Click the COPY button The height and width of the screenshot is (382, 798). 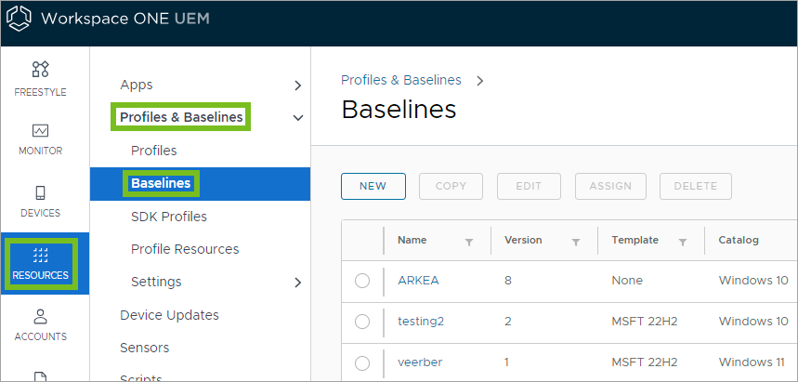click(x=451, y=187)
